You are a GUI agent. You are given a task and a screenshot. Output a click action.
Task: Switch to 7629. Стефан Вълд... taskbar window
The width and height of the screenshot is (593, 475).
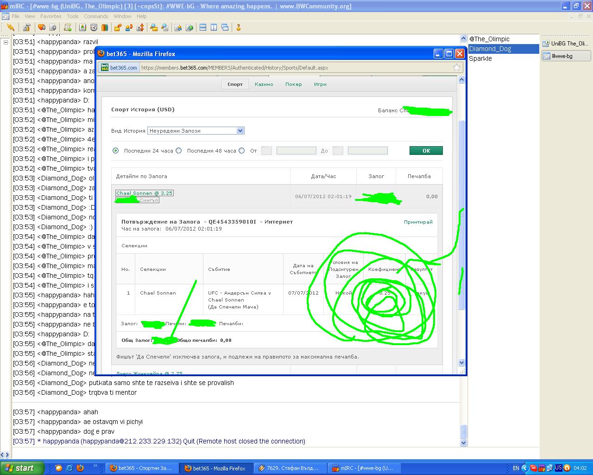[290, 468]
